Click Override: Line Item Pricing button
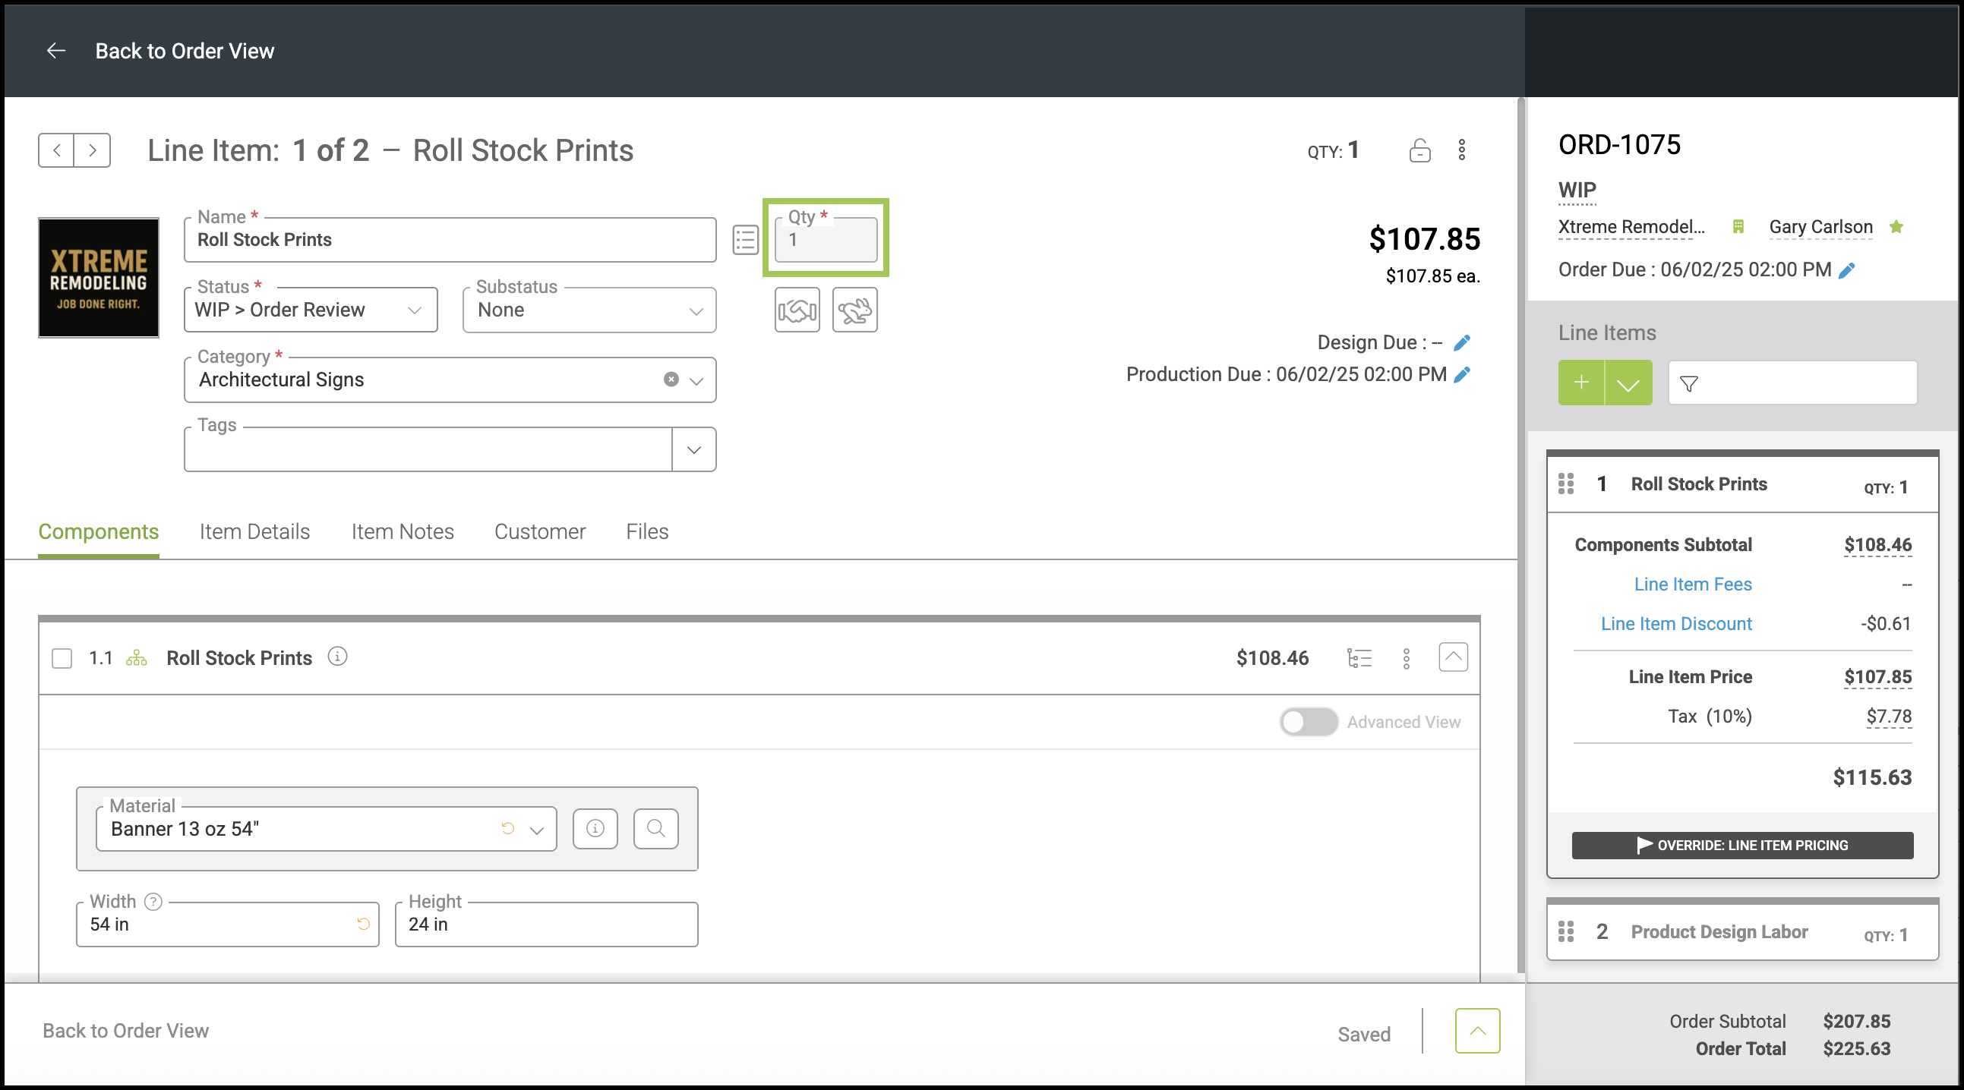 (1742, 846)
